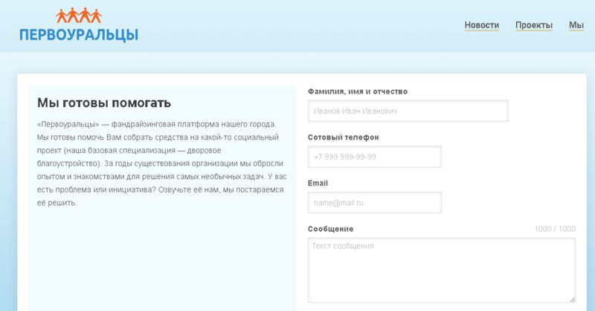The height and width of the screenshot is (311, 595).
Task: Click the 'Сообщение' label
Action: [330, 229]
